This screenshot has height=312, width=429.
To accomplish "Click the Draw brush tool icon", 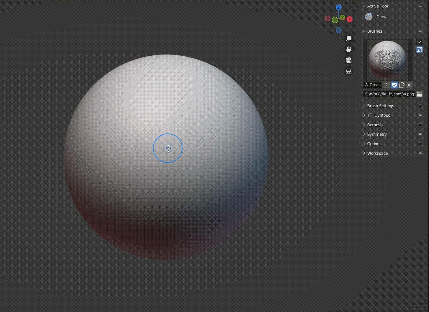I will point(369,17).
